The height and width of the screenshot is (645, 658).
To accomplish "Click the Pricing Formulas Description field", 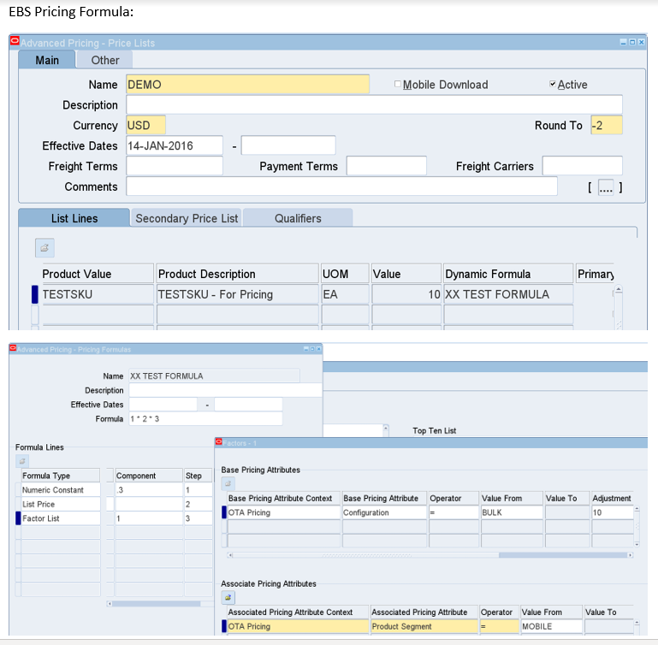I will pyautogui.click(x=225, y=390).
